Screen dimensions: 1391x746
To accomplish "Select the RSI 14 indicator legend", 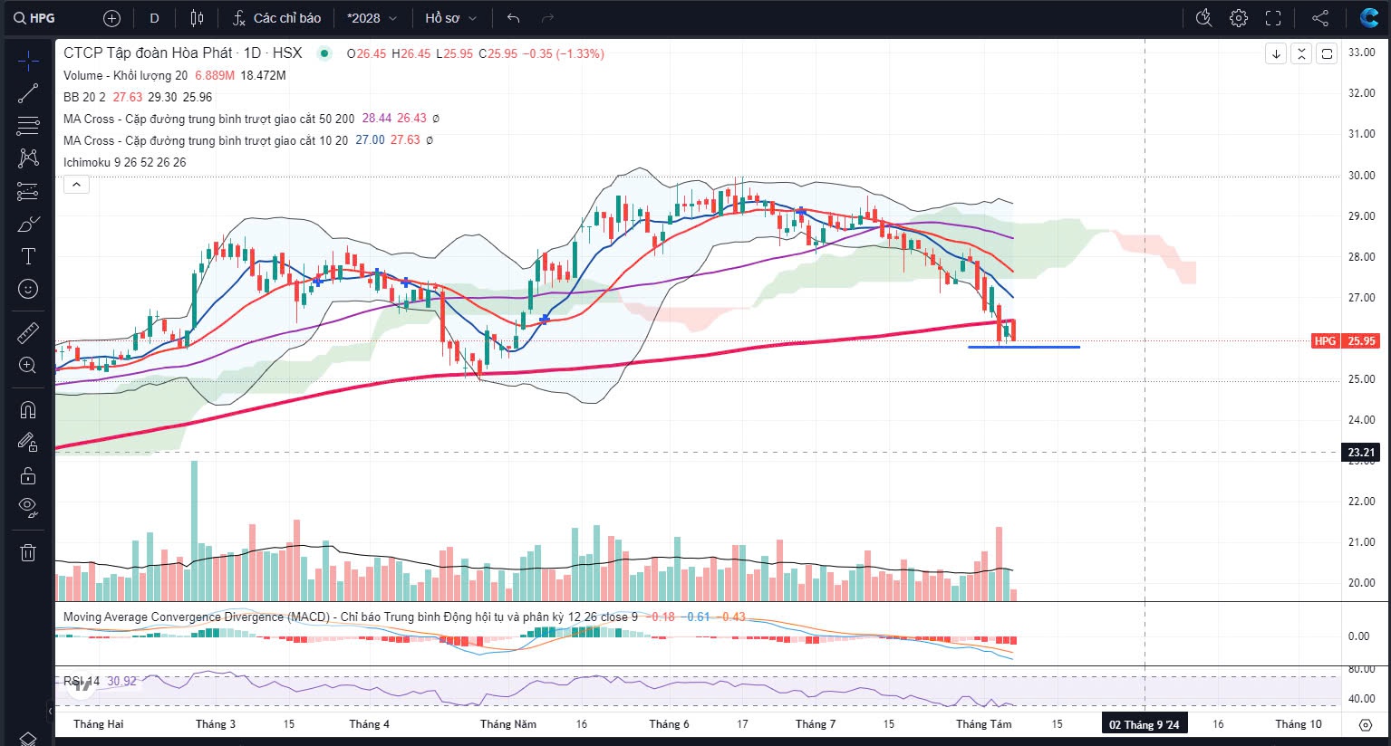I will [82, 681].
